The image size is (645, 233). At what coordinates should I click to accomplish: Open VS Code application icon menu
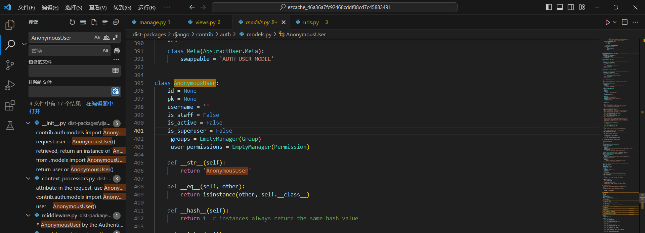pyautogui.click(x=7, y=7)
